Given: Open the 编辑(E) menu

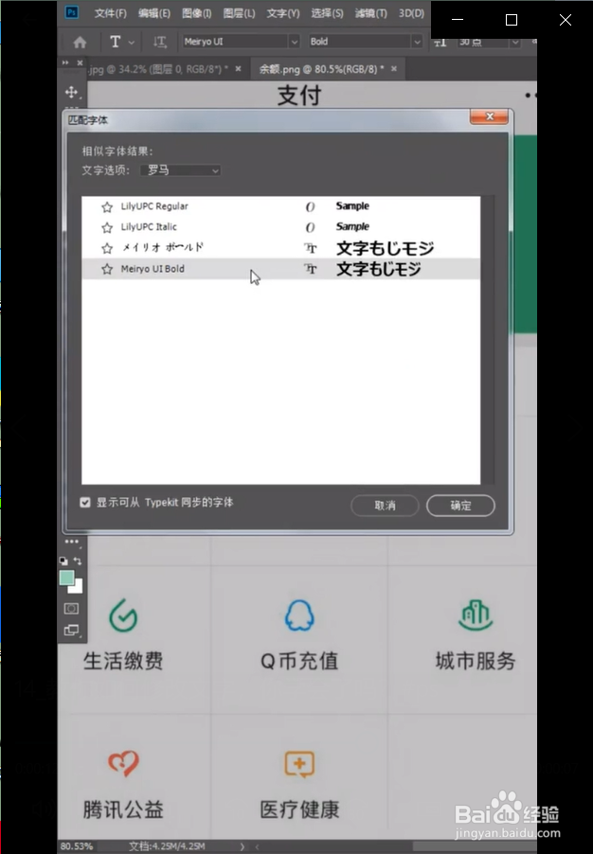Looking at the screenshot, I should click(x=153, y=13).
